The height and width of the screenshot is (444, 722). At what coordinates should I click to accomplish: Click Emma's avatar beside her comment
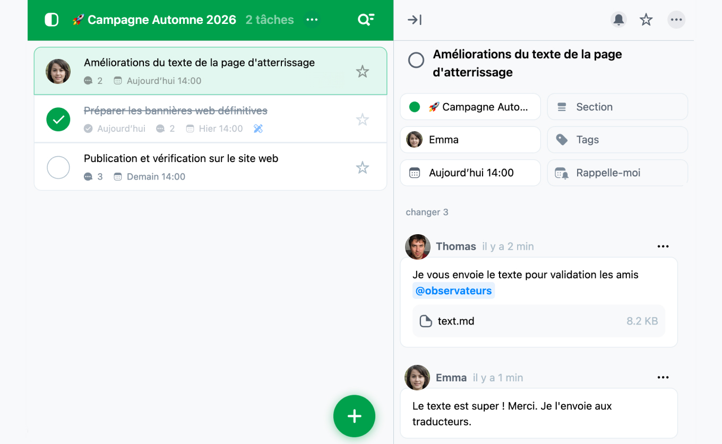[417, 378]
